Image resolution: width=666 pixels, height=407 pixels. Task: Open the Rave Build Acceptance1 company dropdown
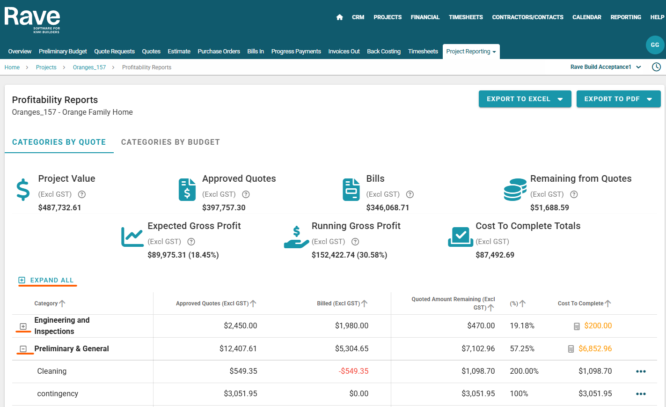606,67
